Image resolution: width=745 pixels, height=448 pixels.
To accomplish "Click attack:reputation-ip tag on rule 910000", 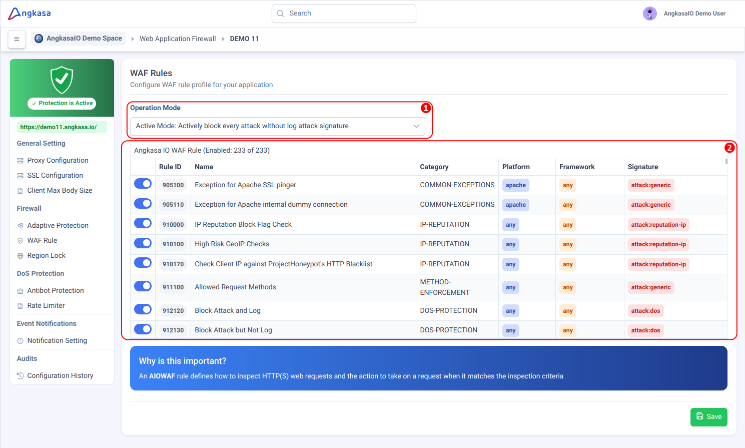I will coord(658,225).
